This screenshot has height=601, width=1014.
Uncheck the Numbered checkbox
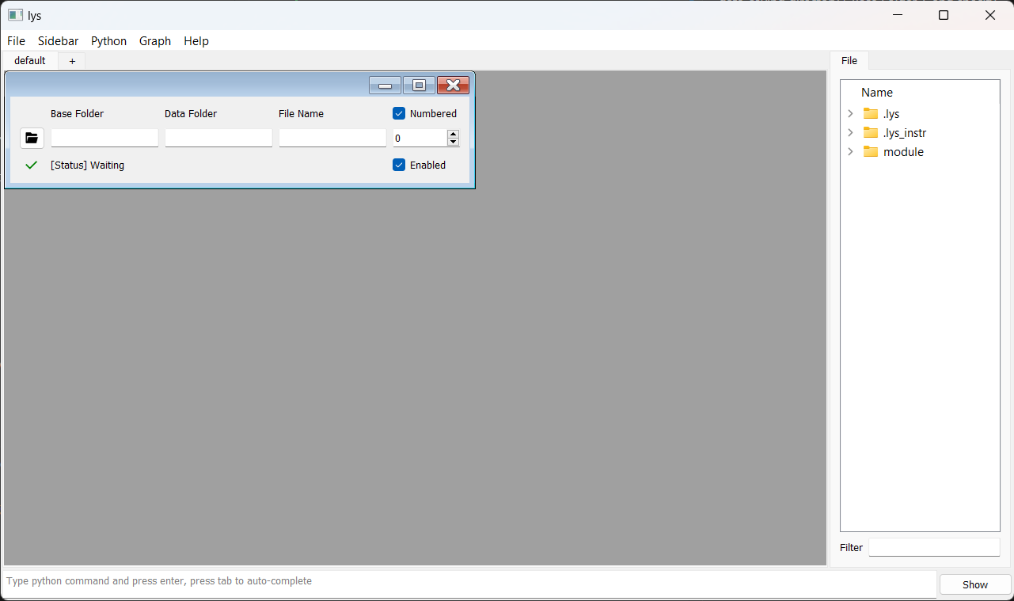tap(399, 113)
